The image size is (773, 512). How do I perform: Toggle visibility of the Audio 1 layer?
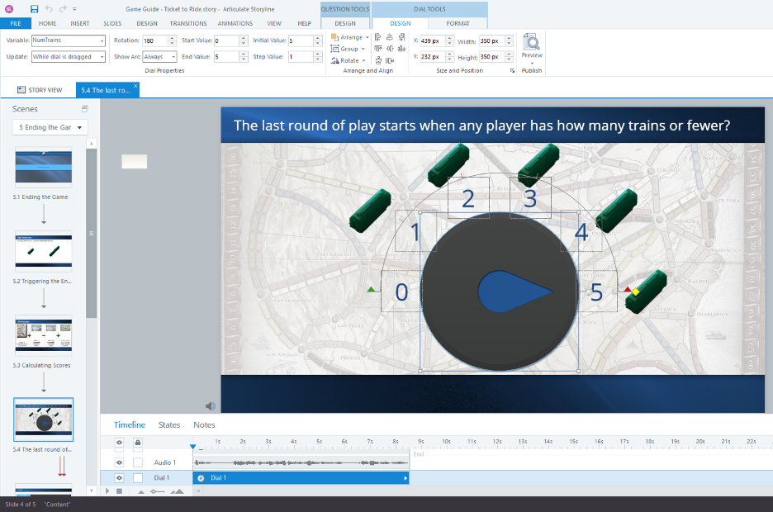pyautogui.click(x=119, y=462)
